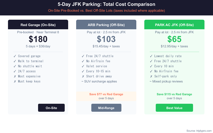Viewport: 213px width, 133px height.
Task: Click the On-Site button
Action: tap(51, 108)
